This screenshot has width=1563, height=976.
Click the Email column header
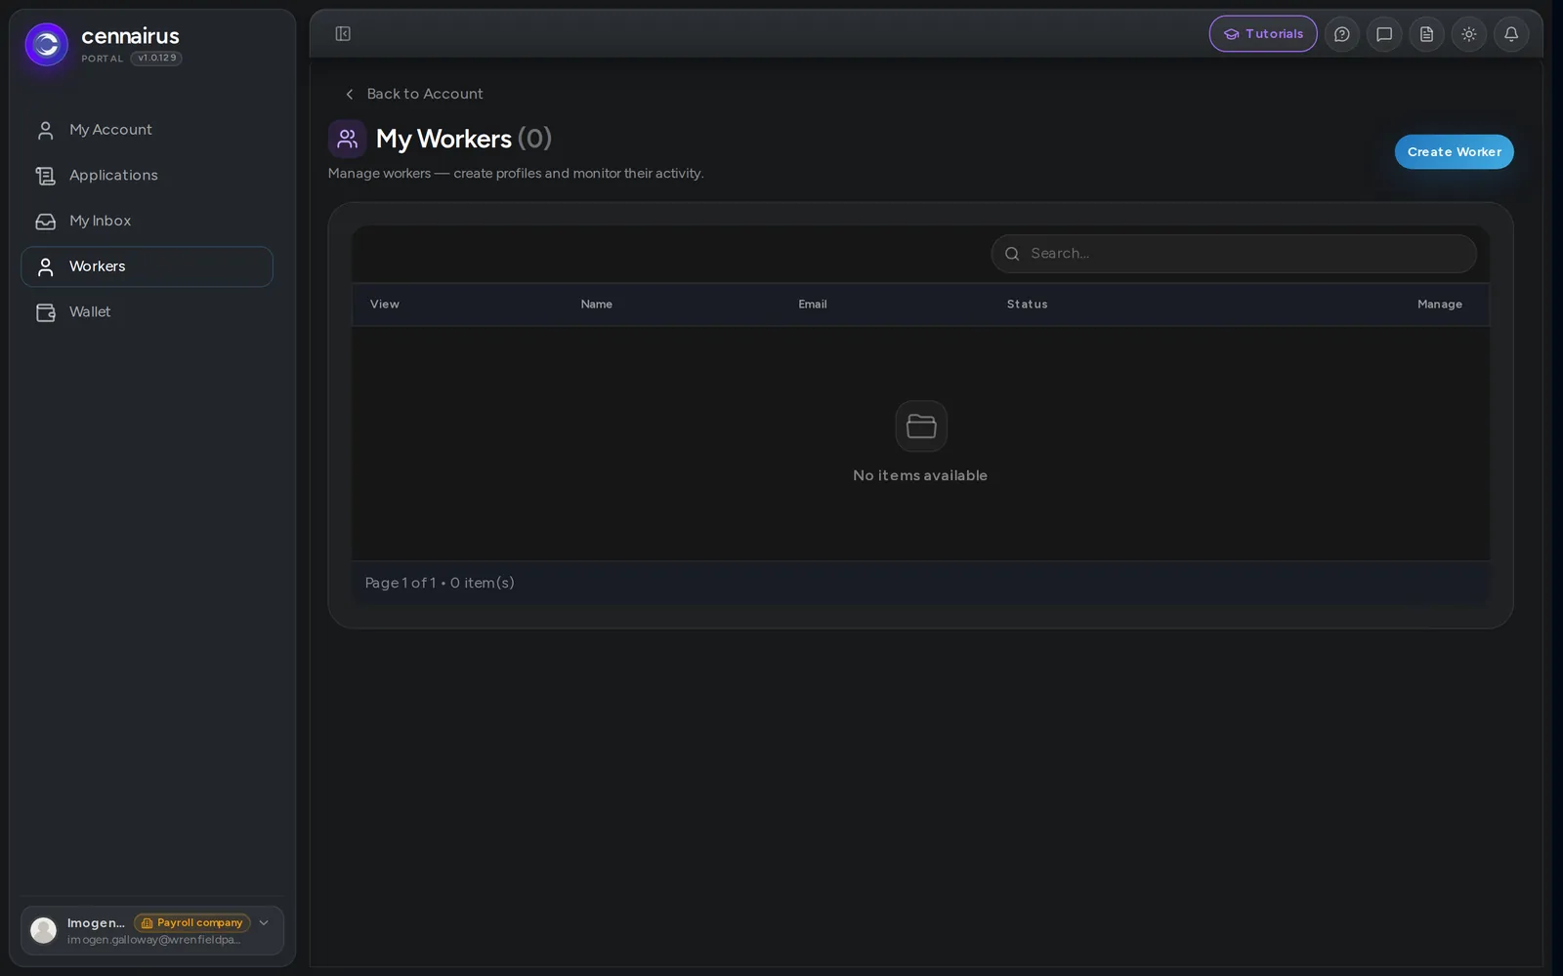tap(813, 305)
